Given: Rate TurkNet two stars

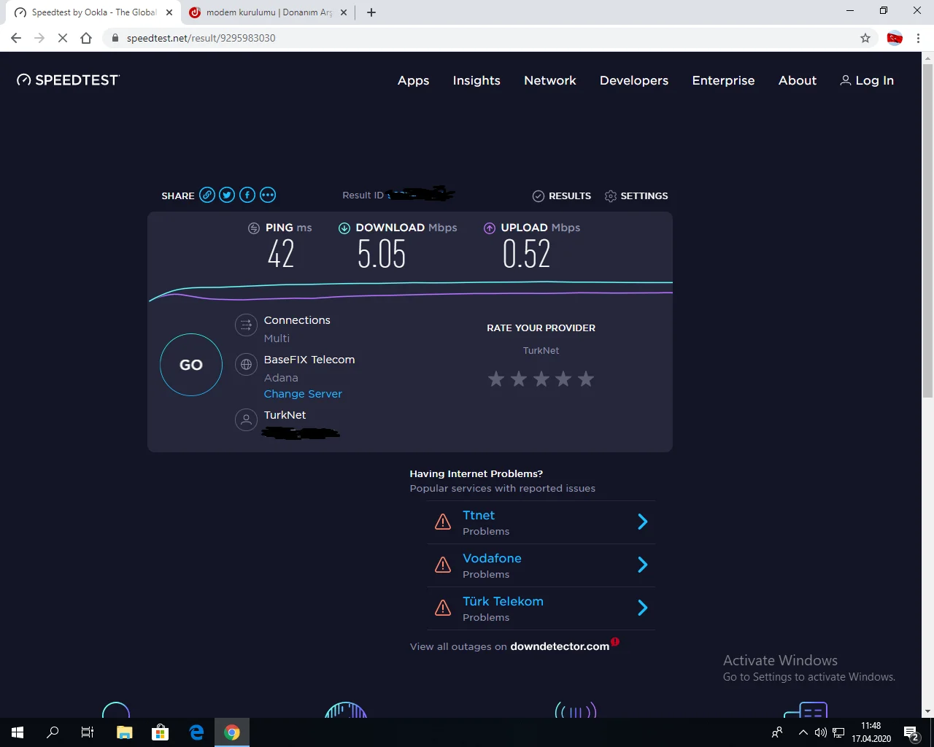Looking at the screenshot, I should click(519, 379).
